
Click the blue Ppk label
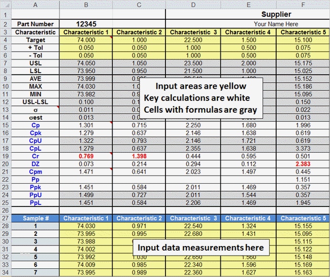[36, 187]
